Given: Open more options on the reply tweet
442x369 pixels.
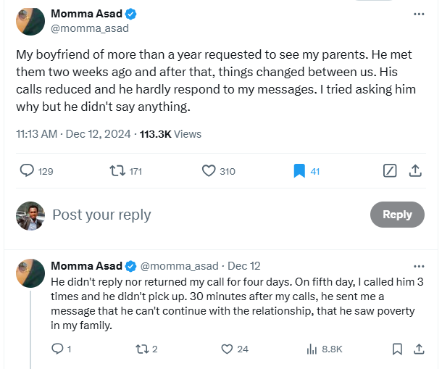Looking at the screenshot, I should coord(419,266).
